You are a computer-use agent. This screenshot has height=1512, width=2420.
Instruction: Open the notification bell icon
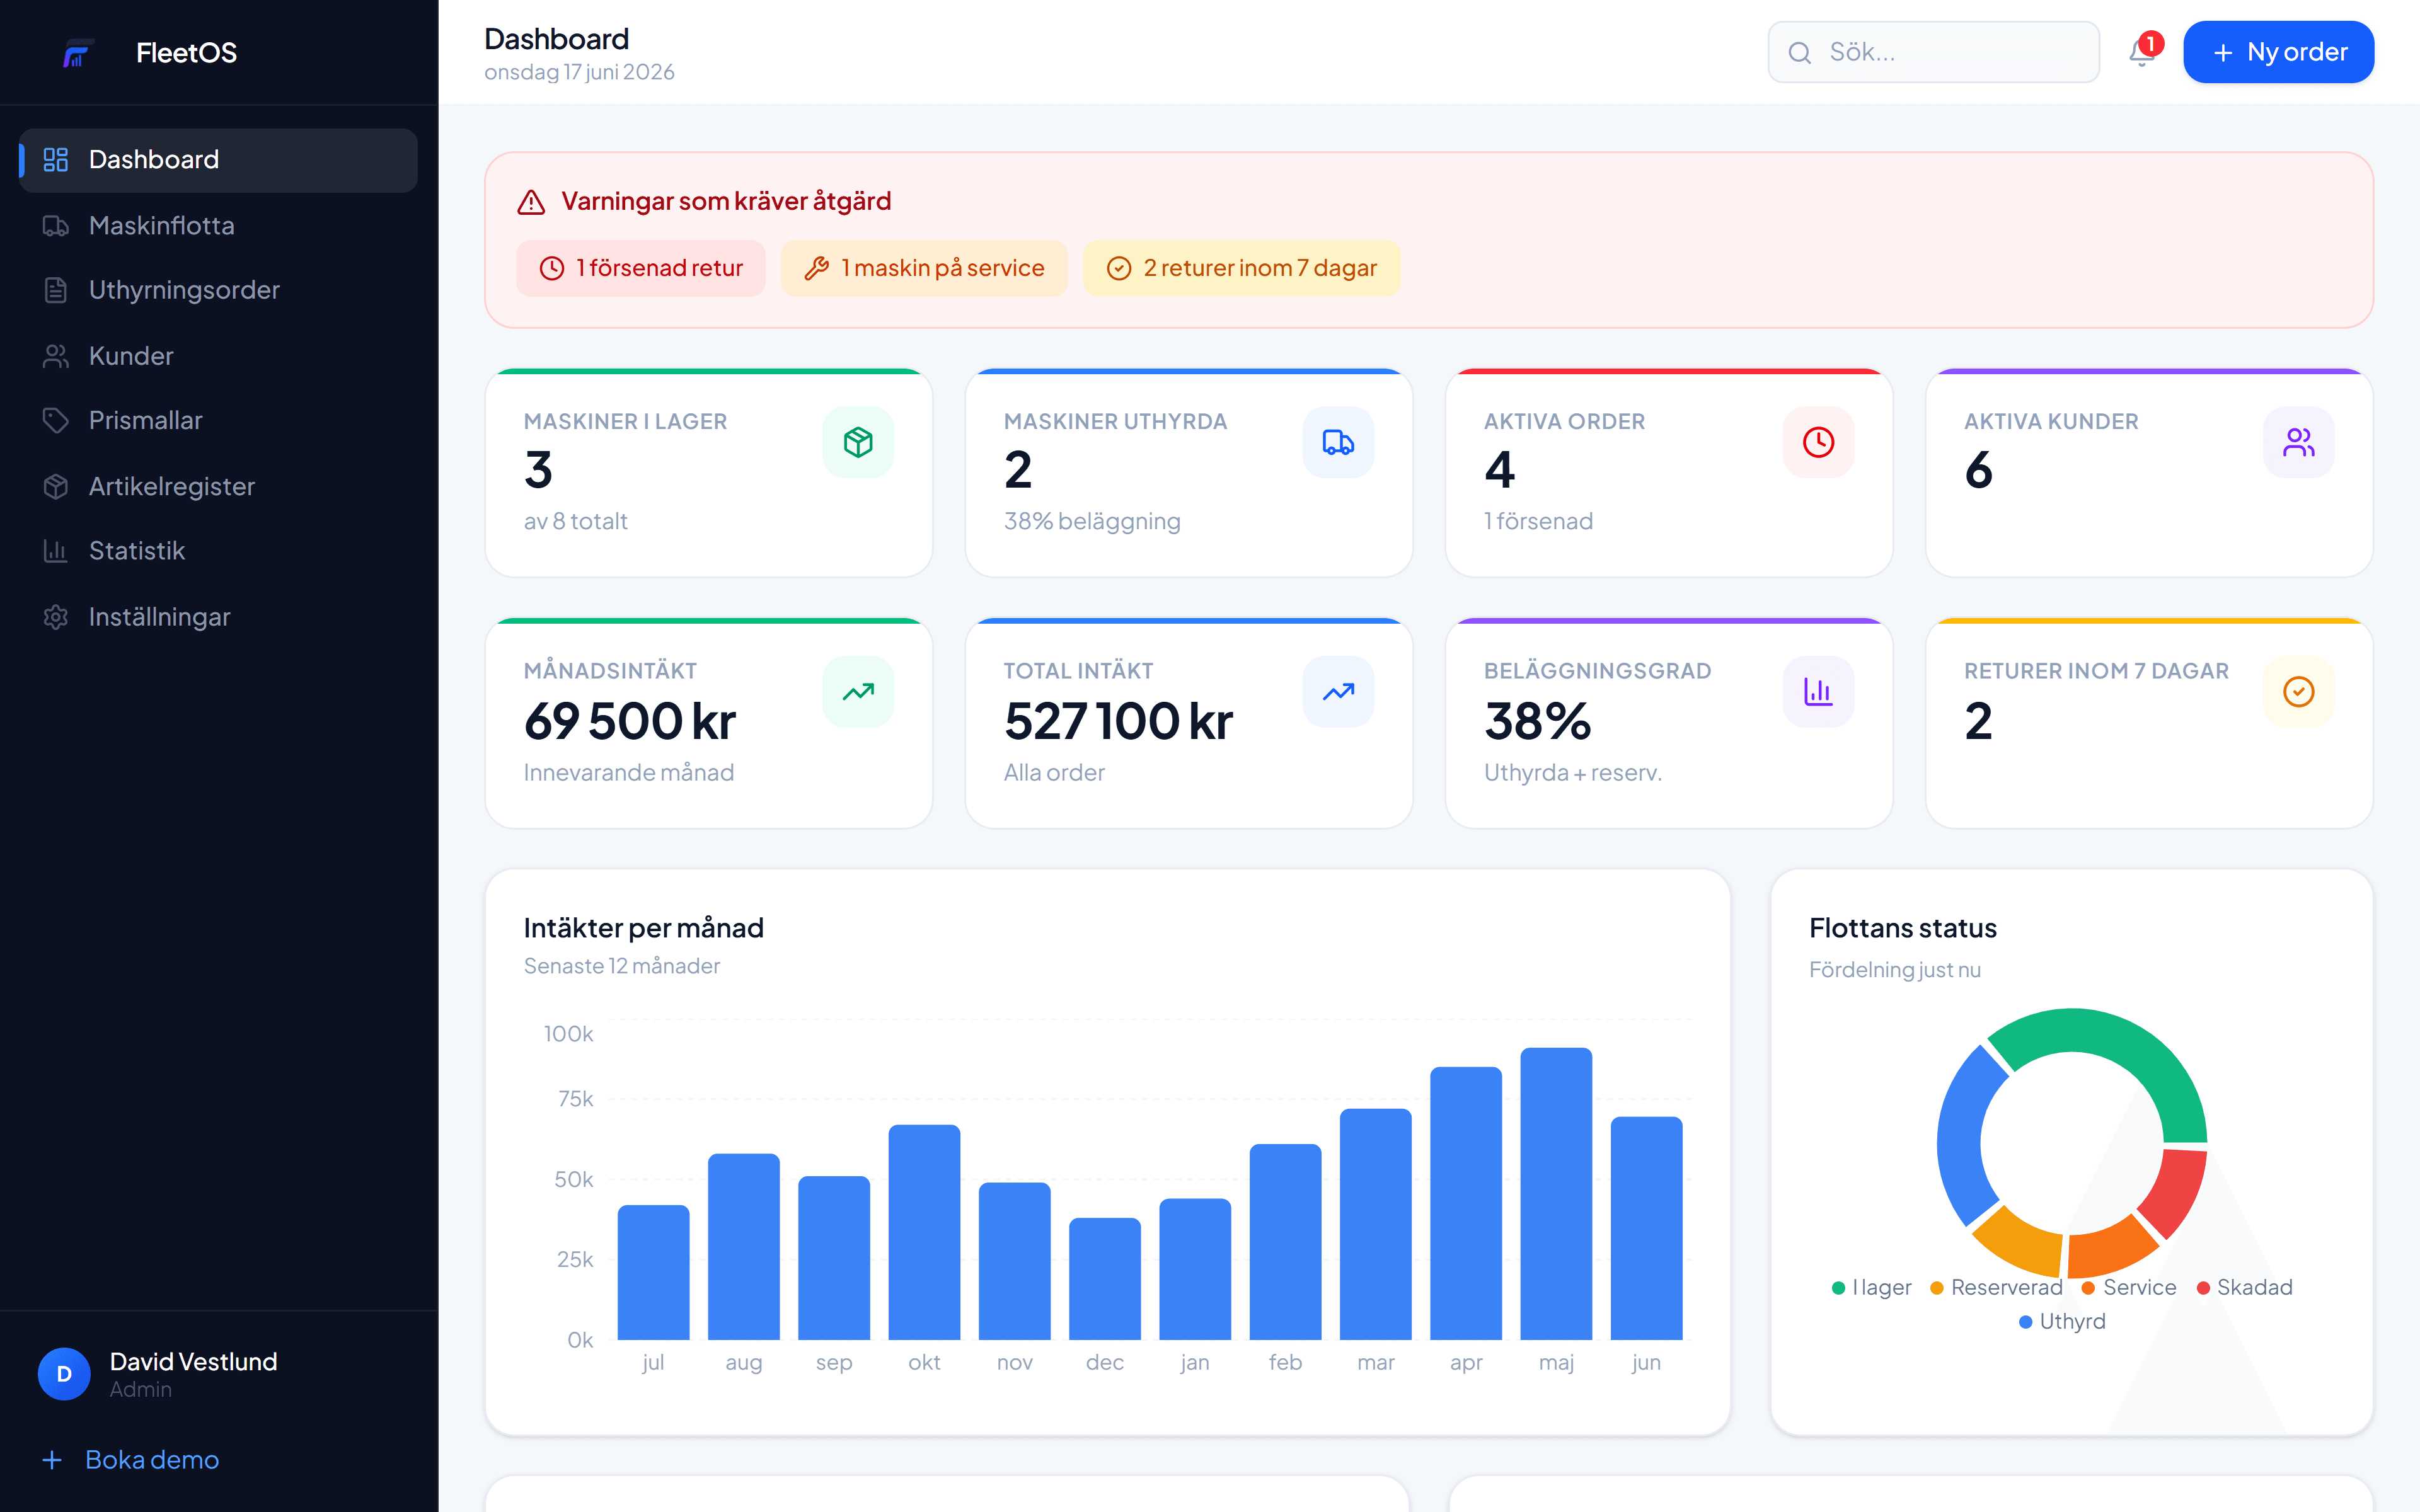click(x=2141, y=52)
